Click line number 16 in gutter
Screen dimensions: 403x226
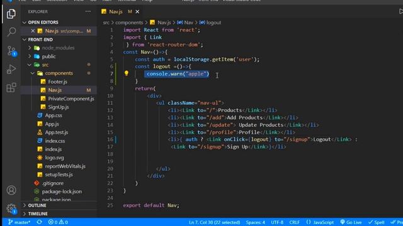pos(110,139)
